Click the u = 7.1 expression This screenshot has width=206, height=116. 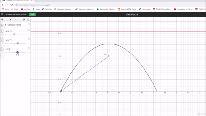9,40
